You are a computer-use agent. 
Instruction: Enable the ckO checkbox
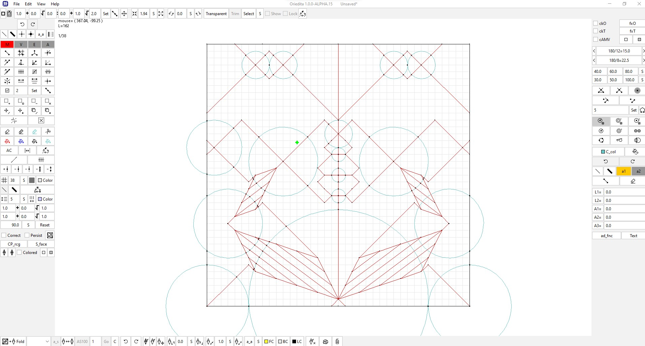(595, 23)
